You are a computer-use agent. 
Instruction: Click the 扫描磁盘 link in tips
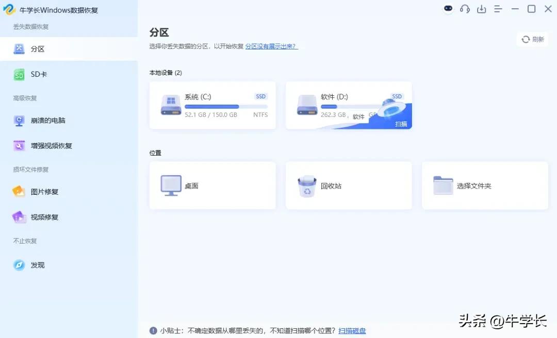pyautogui.click(x=352, y=331)
